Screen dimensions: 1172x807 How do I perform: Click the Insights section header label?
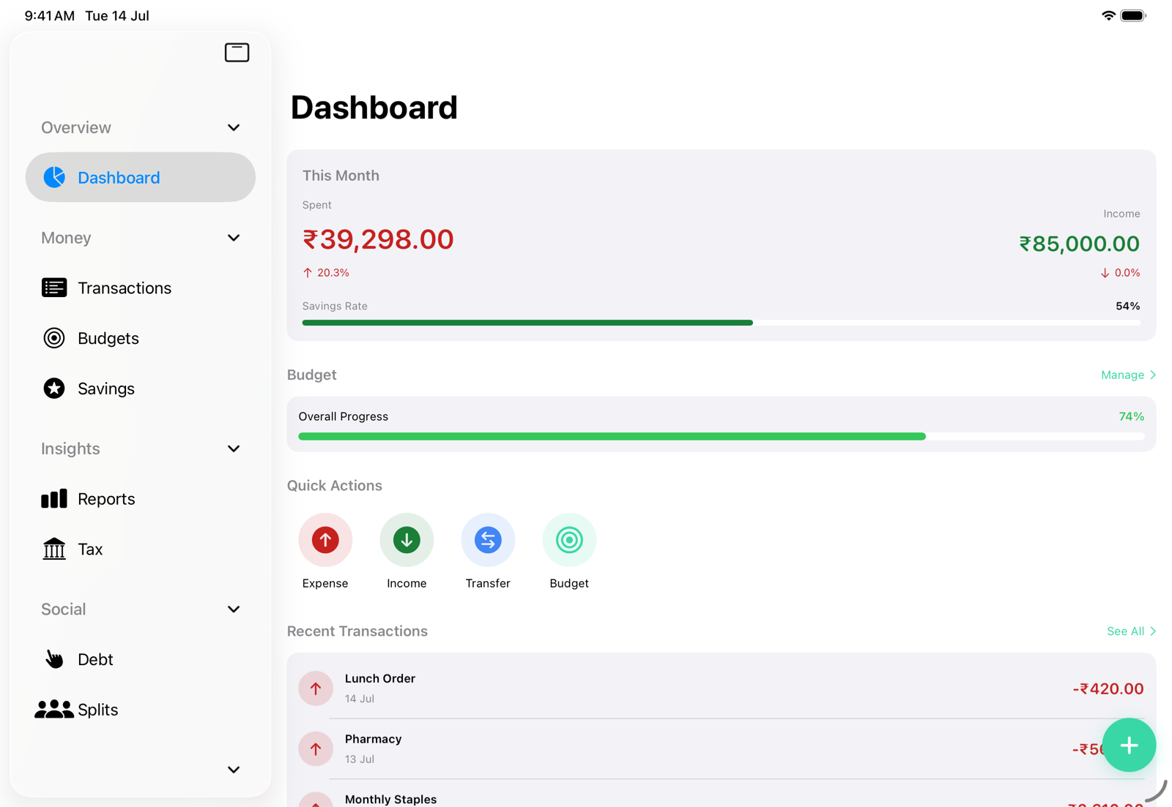[x=70, y=448]
